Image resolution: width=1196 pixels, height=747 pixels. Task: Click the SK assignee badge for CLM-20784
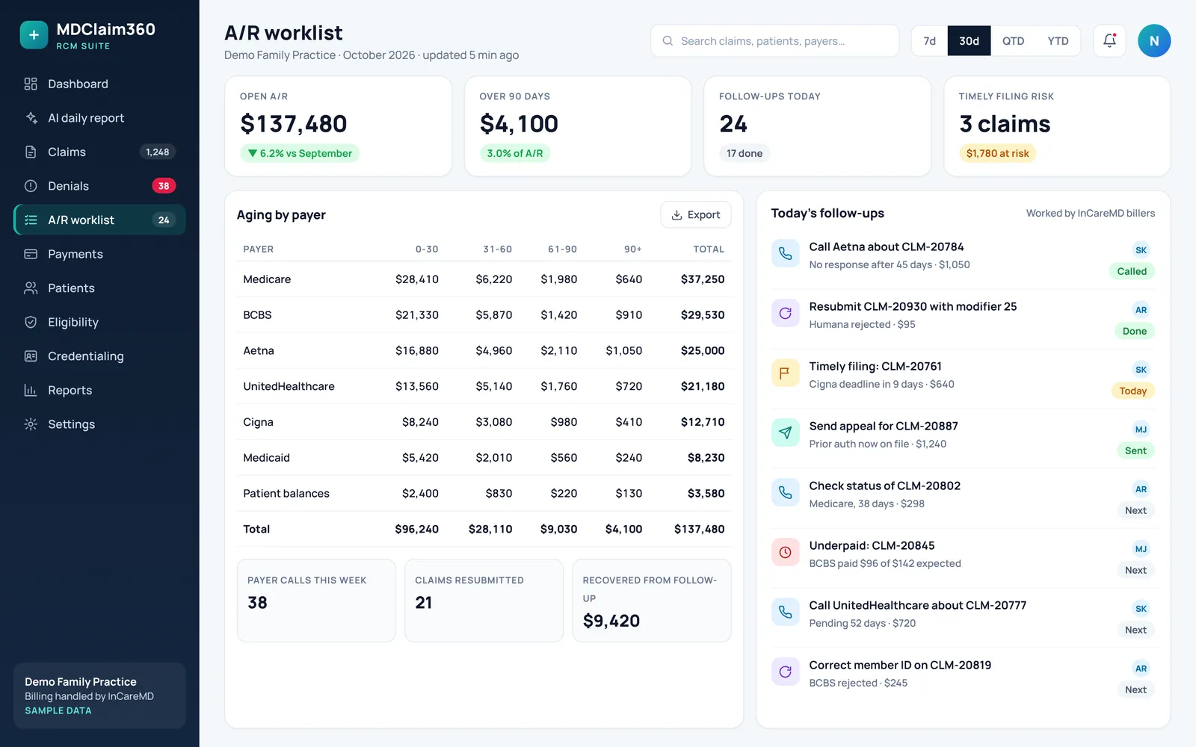tap(1141, 250)
